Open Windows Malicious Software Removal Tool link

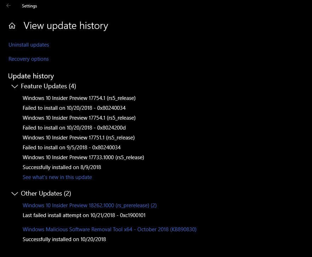point(109,229)
